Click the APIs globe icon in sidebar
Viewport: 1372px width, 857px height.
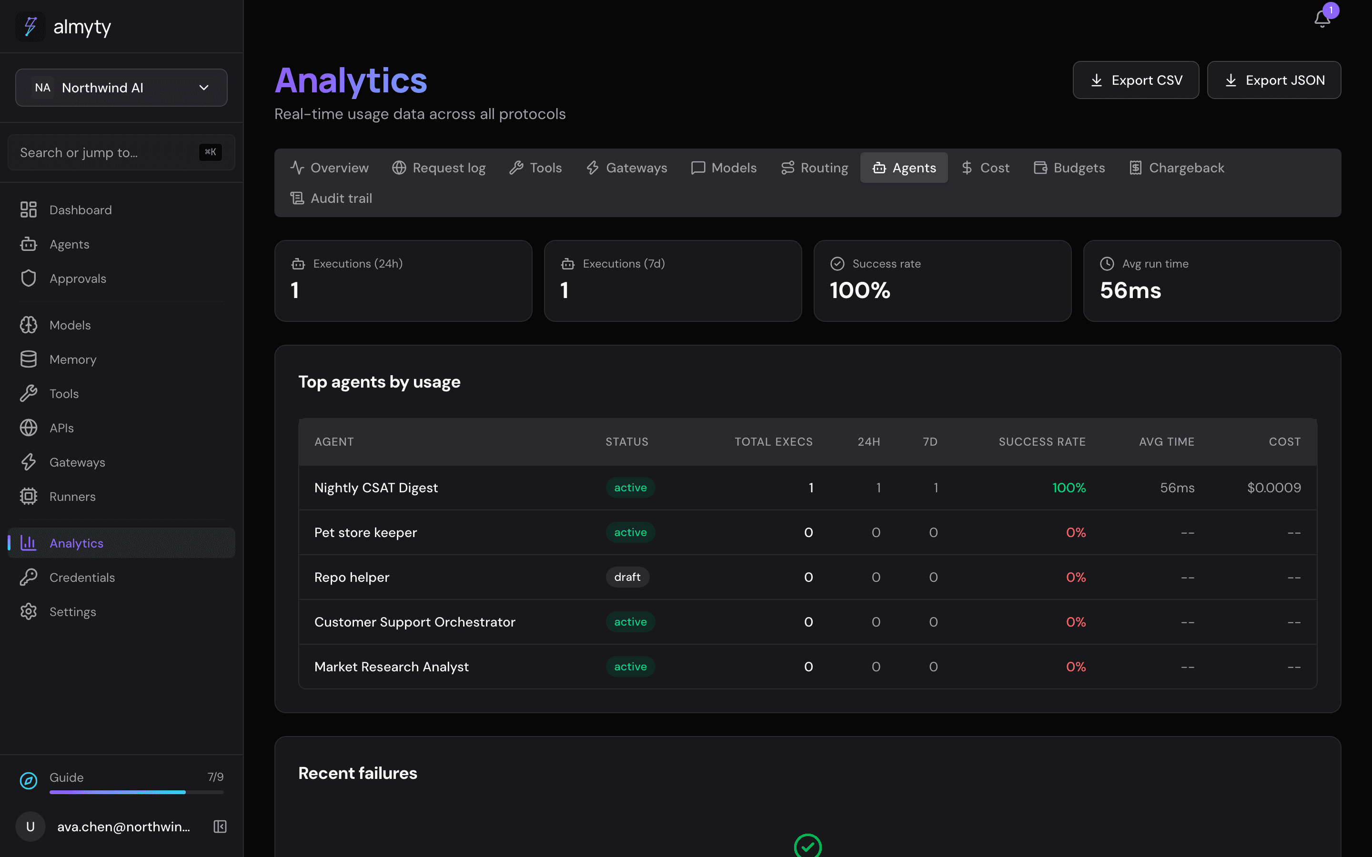29,428
